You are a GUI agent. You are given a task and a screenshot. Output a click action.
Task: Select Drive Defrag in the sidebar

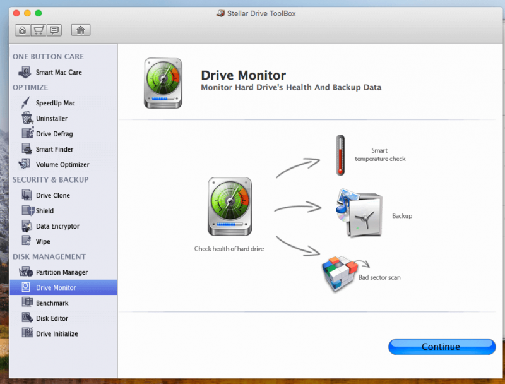tap(54, 134)
